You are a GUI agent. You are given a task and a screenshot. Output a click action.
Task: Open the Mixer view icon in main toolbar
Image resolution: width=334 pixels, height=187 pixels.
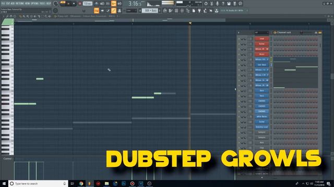pos(182,10)
